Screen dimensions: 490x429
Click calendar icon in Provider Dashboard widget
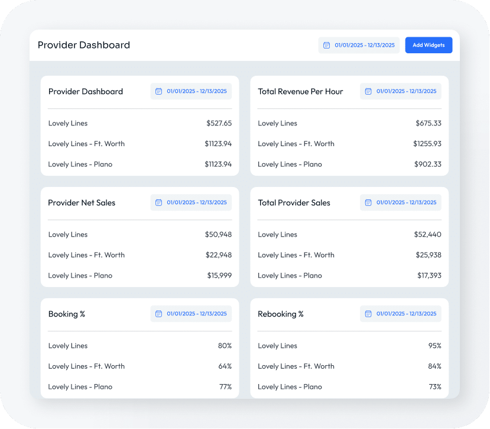click(158, 91)
